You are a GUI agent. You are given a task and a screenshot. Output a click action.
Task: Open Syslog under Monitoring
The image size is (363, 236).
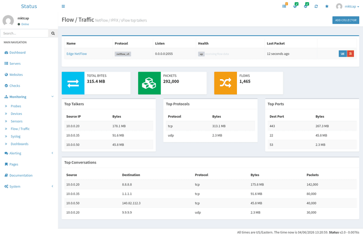click(15, 136)
